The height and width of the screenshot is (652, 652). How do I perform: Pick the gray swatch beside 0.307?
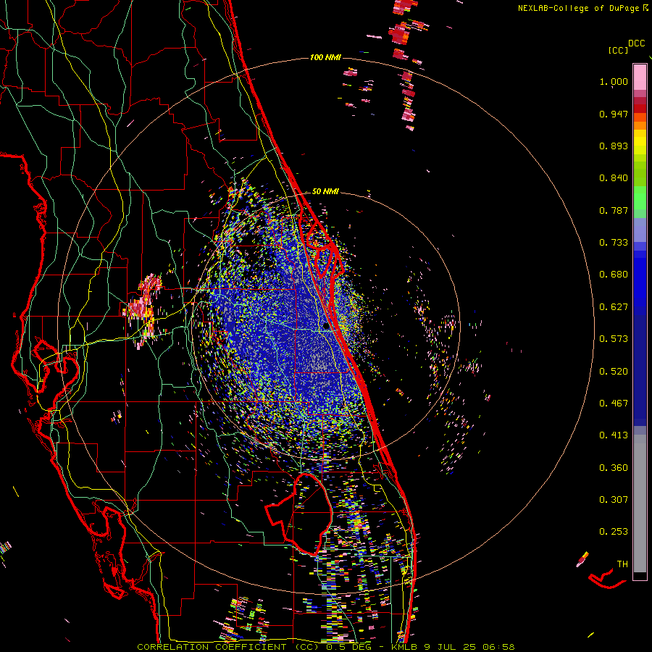[x=640, y=503]
